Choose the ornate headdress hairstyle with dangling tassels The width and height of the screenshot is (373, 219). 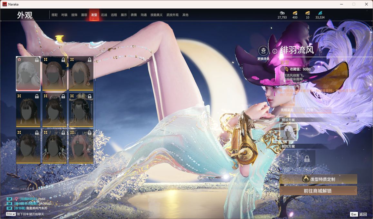[x=81, y=110]
